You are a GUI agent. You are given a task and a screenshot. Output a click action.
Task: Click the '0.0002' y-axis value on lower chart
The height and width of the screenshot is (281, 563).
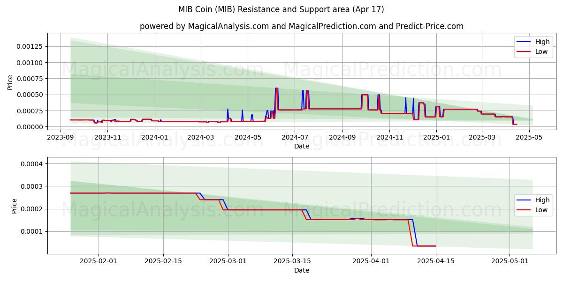click(32, 209)
